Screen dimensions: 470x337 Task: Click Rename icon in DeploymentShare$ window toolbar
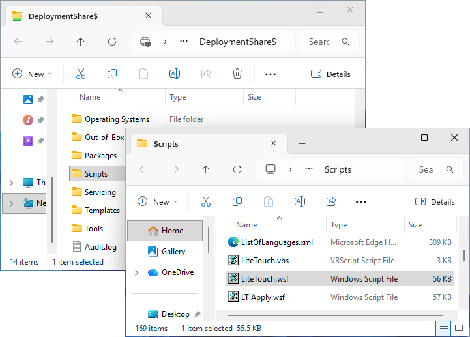pos(175,74)
